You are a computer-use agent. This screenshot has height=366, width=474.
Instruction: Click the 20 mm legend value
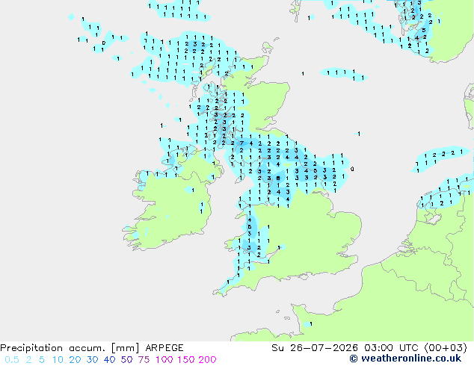coord(75,360)
